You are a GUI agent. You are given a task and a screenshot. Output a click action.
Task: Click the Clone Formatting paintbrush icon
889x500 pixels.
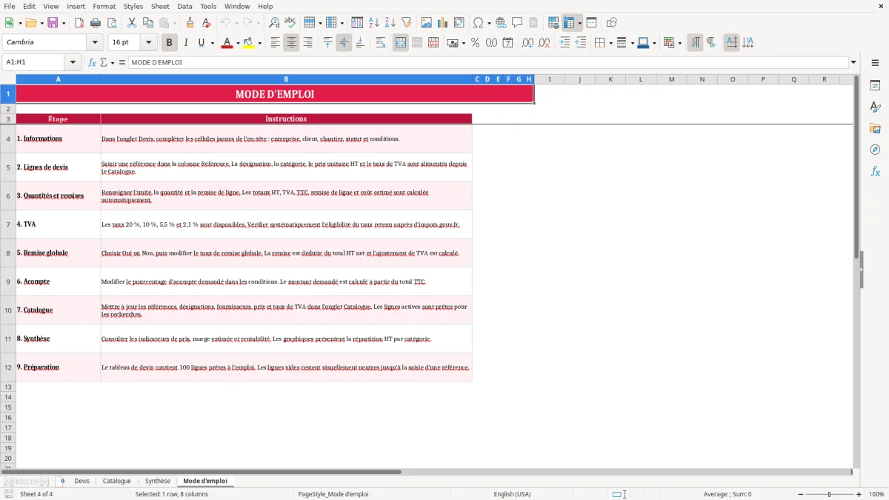click(190, 23)
